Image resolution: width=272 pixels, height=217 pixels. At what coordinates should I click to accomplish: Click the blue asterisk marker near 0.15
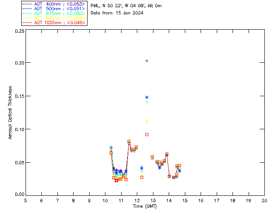point(147,97)
